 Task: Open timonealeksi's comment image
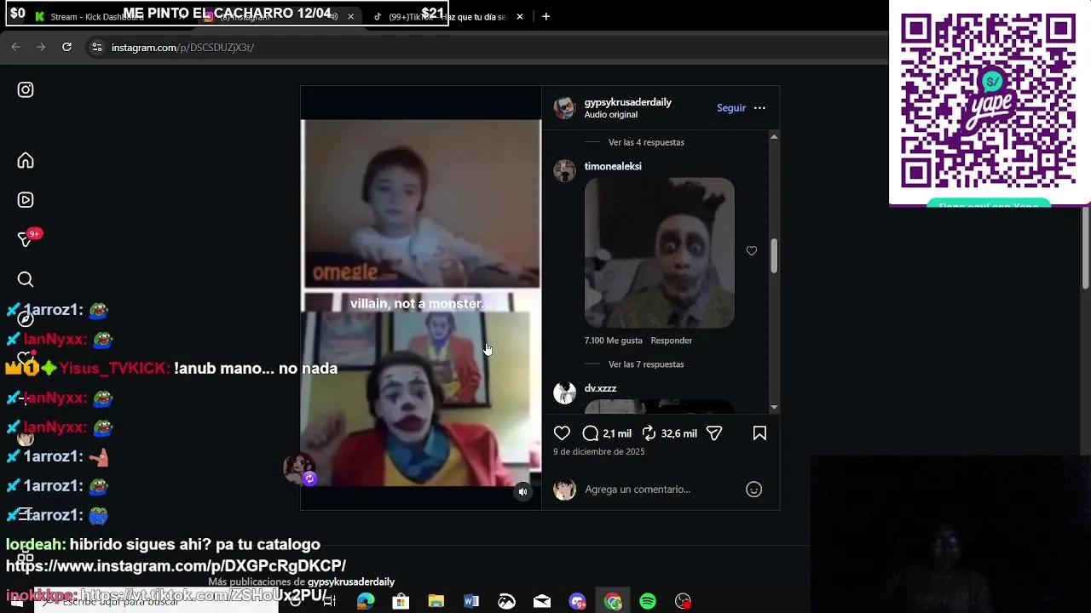click(x=659, y=253)
